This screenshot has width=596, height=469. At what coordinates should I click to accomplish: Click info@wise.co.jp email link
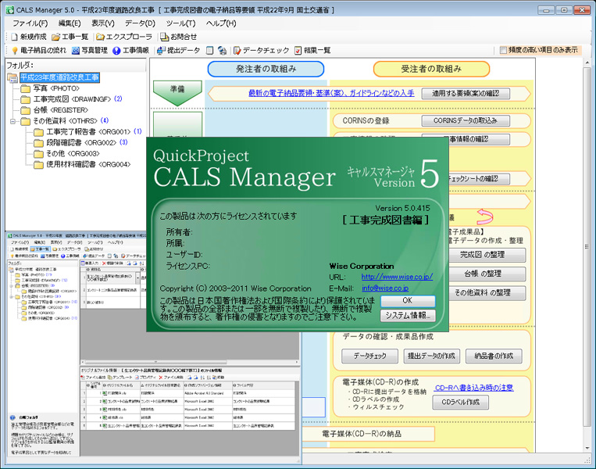click(x=385, y=288)
